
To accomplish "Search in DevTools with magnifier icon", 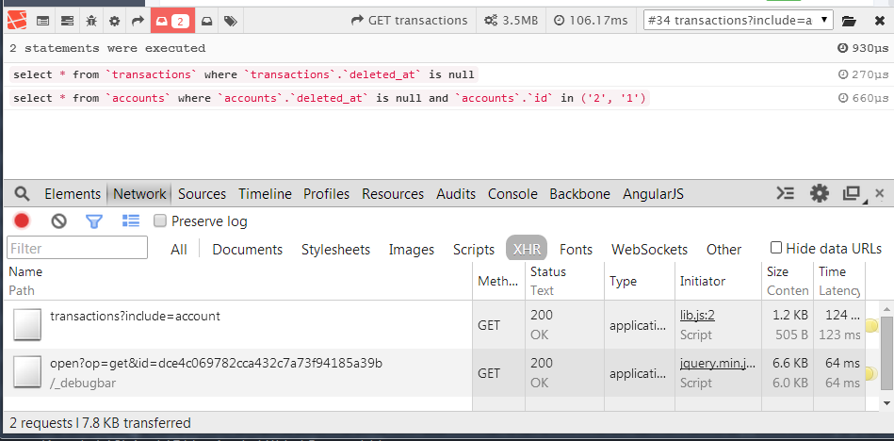I will (x=22, y=193).
